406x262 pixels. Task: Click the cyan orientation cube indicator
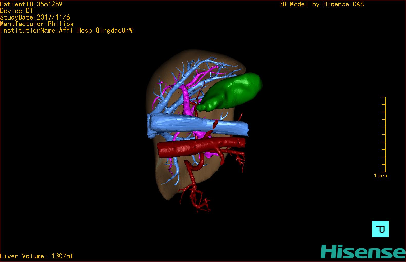click(380, 229)
